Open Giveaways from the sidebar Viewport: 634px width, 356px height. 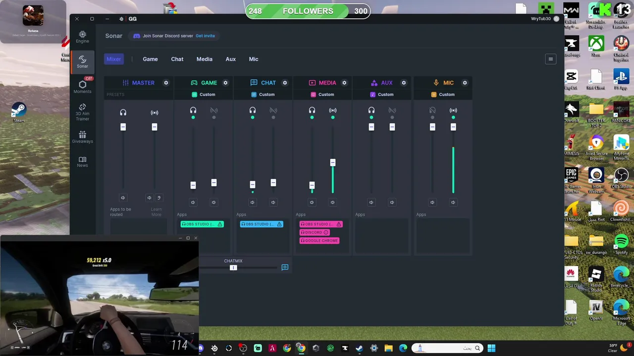pyautogui.click(x=82, y=137)
